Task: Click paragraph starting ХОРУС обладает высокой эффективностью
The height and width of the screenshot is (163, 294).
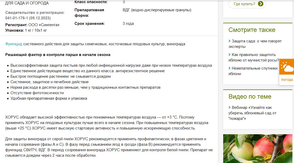Action: point(107,123)
